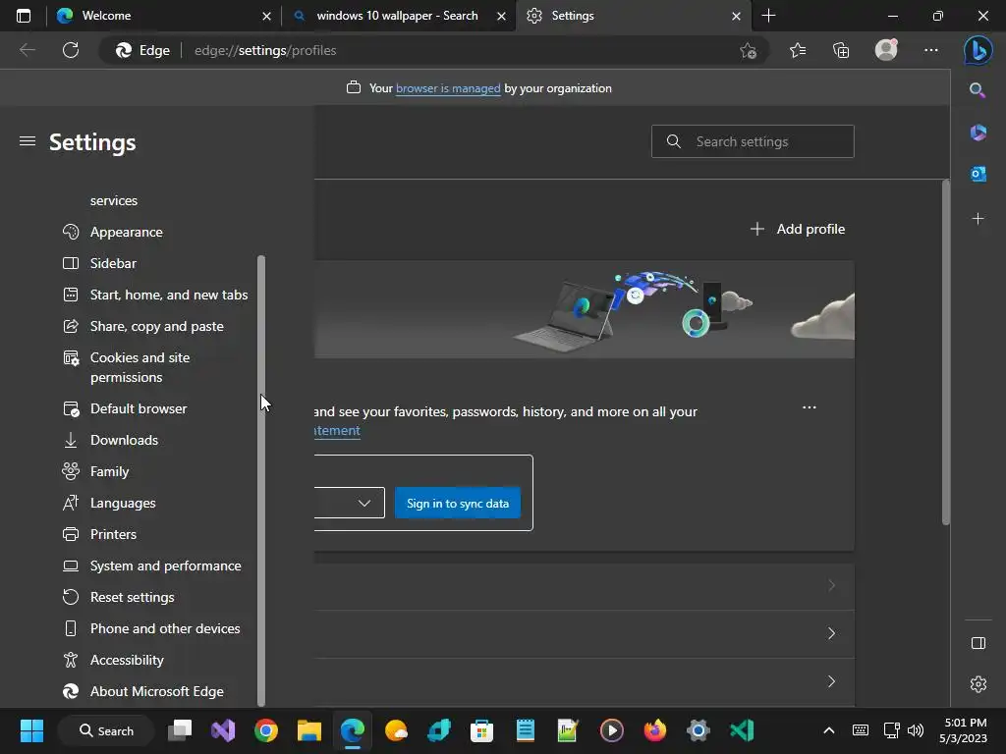Add this page to favorites star
This screenshot has height=754, width=1006.
(x=748, y=50)
